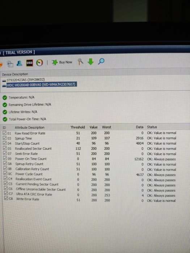Click the 'Start/Stop Count' attribute name

(27, 143)
